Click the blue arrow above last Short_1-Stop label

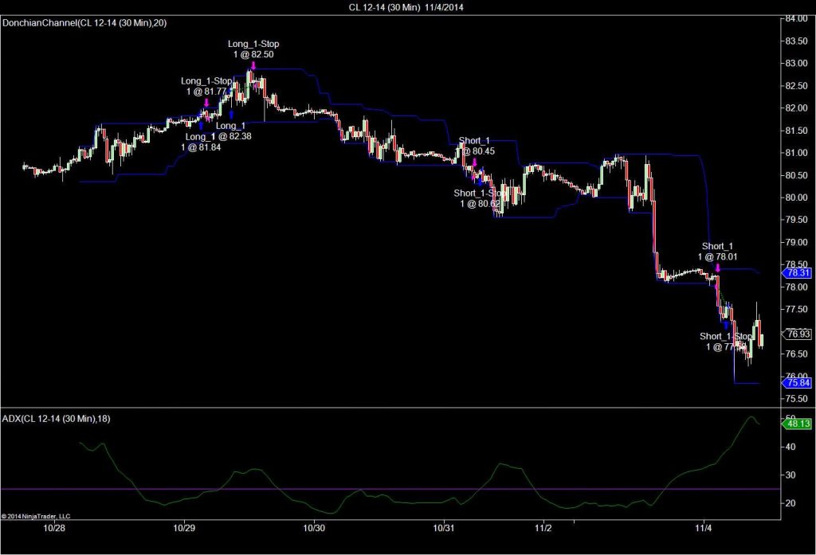click(727, 325)
